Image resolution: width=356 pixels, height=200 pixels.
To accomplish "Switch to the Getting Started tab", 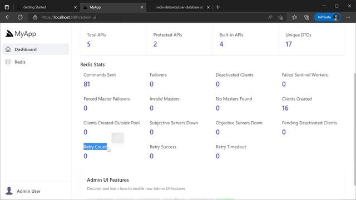I will click(47, 7).
